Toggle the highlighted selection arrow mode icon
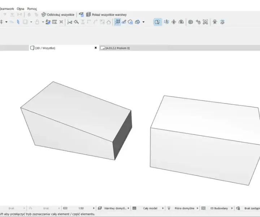This screenshot has width=260, height=217. [x=157, y=22]
